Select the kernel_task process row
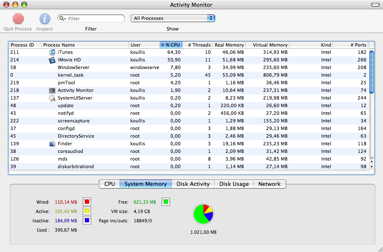 [189, 75]
